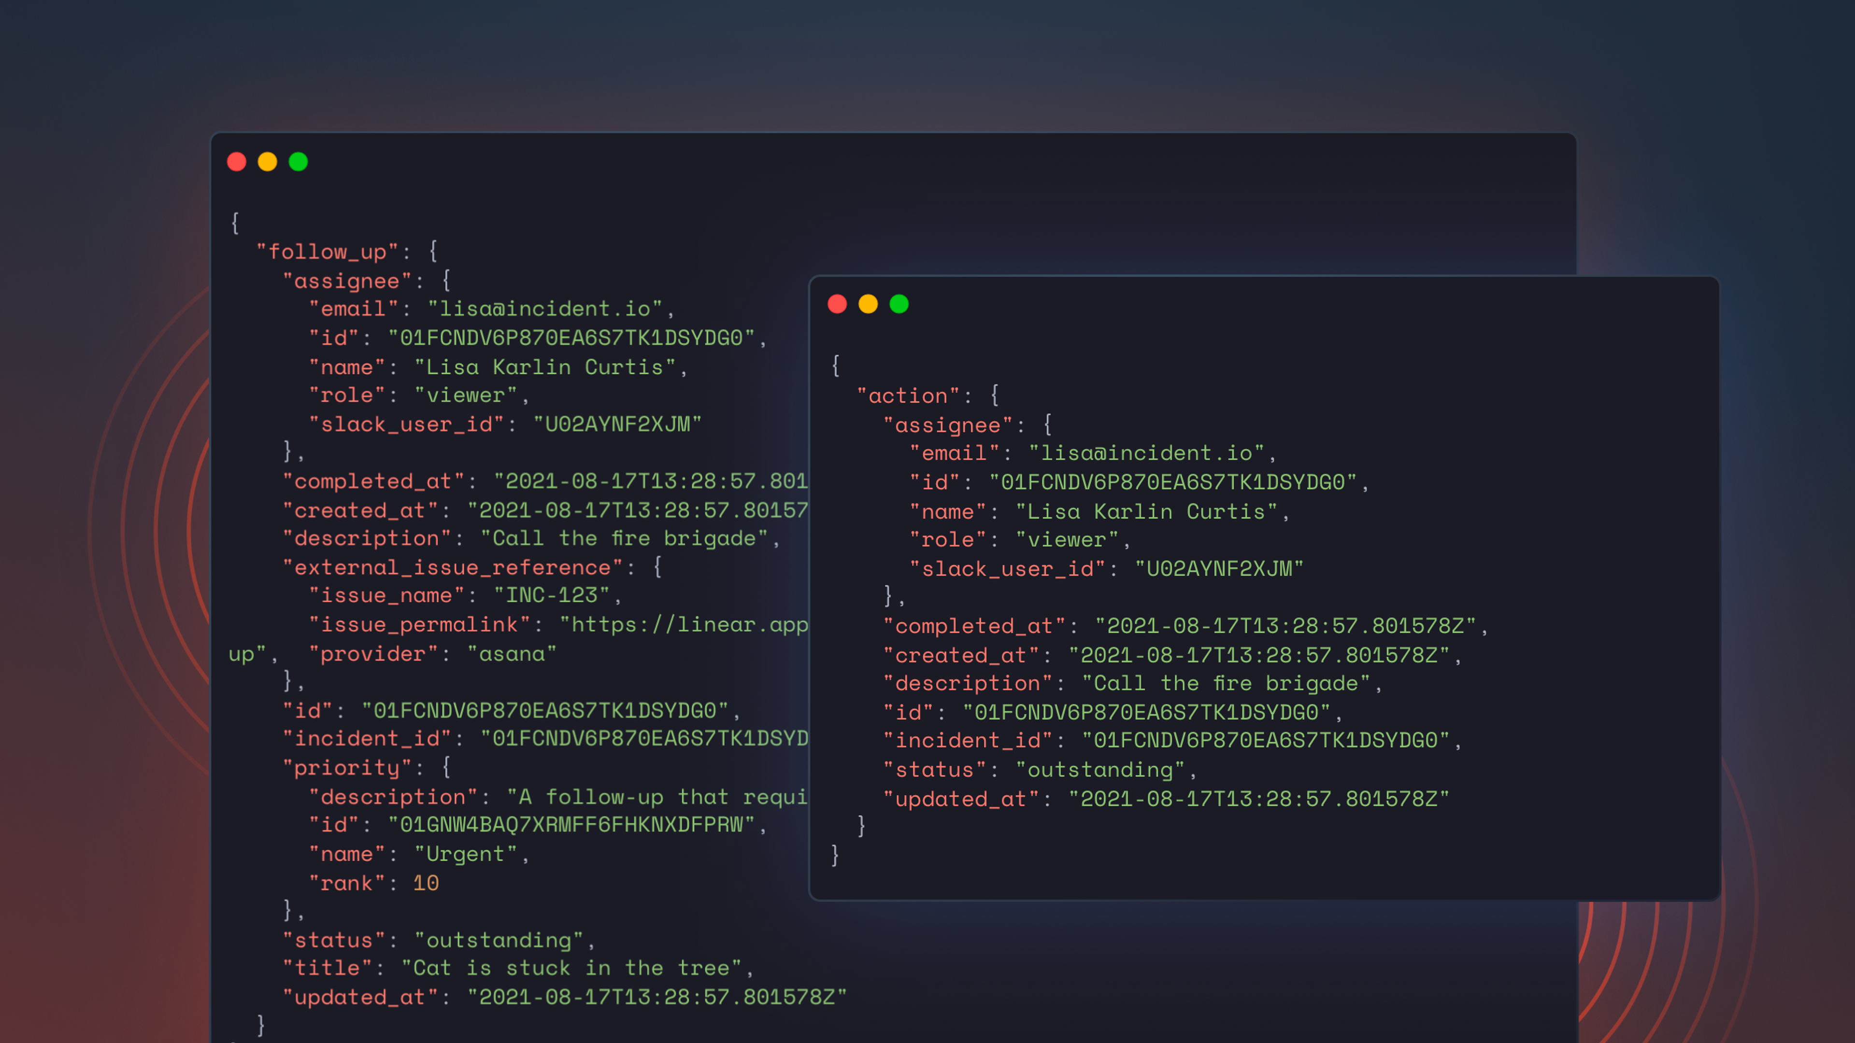Click "Lisa Karlin Curtis" in the follow_up window
This screenshot has width=1855, height=1043.
545,367
